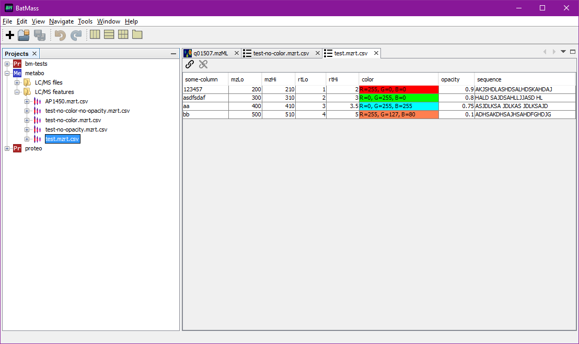The height and width of the screenshot is (344, 579).
Task: Expand the test-no-color-no-opacity.mzrt.csv node
Action: pos(27,111)
